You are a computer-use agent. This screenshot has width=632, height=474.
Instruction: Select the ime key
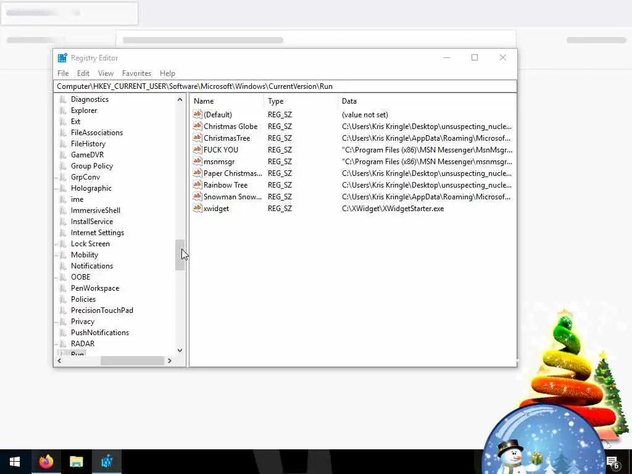77,199
